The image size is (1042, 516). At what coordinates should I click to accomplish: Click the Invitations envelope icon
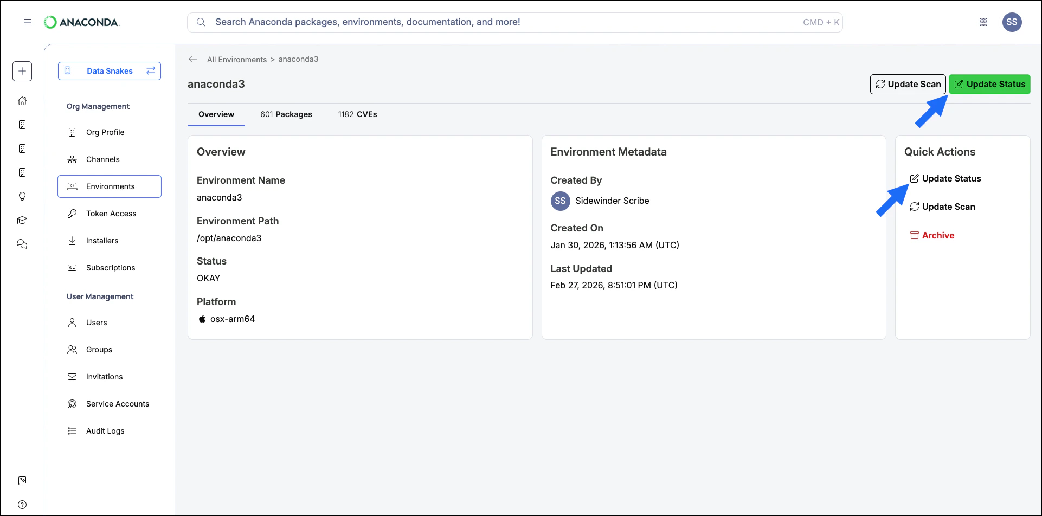[x=72, y=377]
